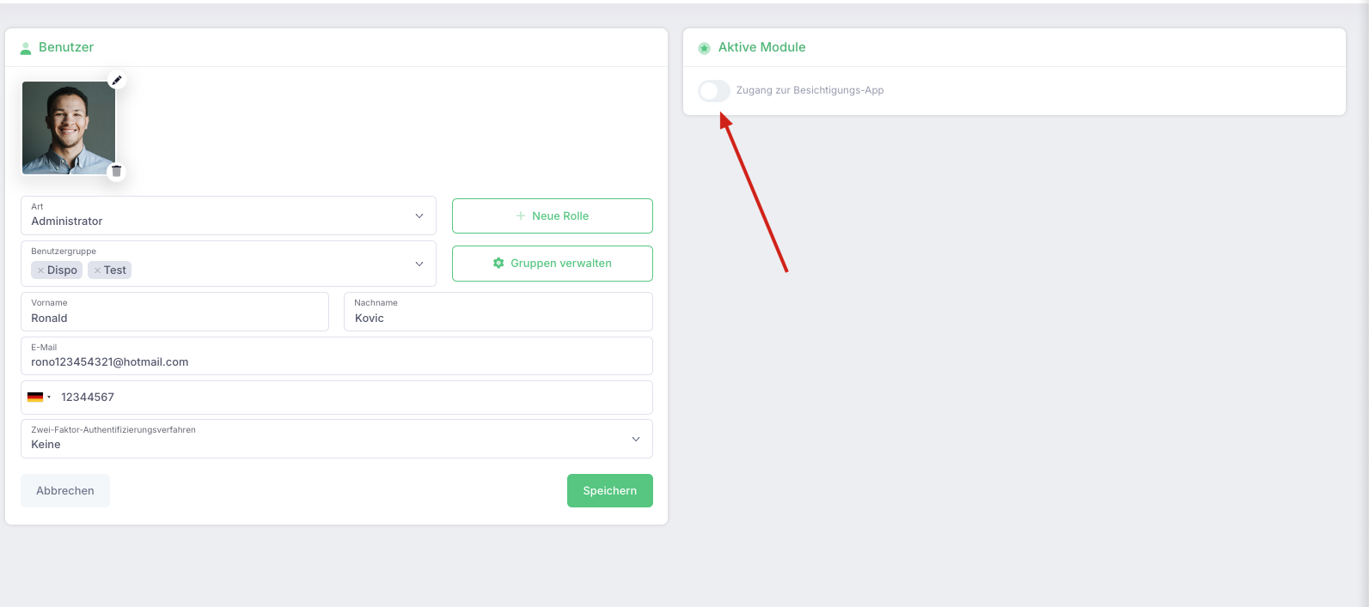Viewport: 1369px width, 607px height.
Task: Click the Benutzer person icon
Action: tap(26, 48)
